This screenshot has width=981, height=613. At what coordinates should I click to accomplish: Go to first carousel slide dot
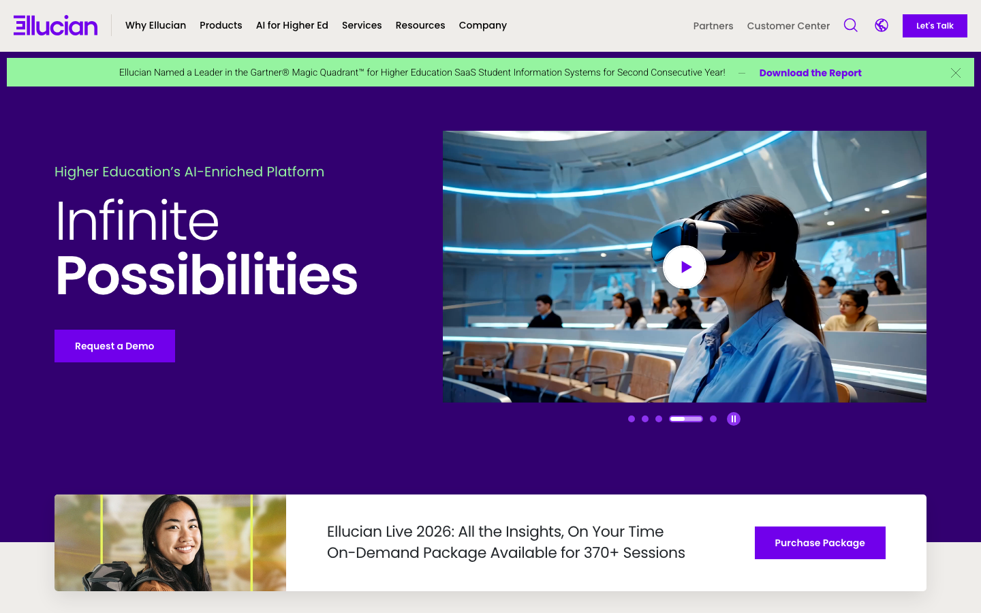(x=632, y=419)
